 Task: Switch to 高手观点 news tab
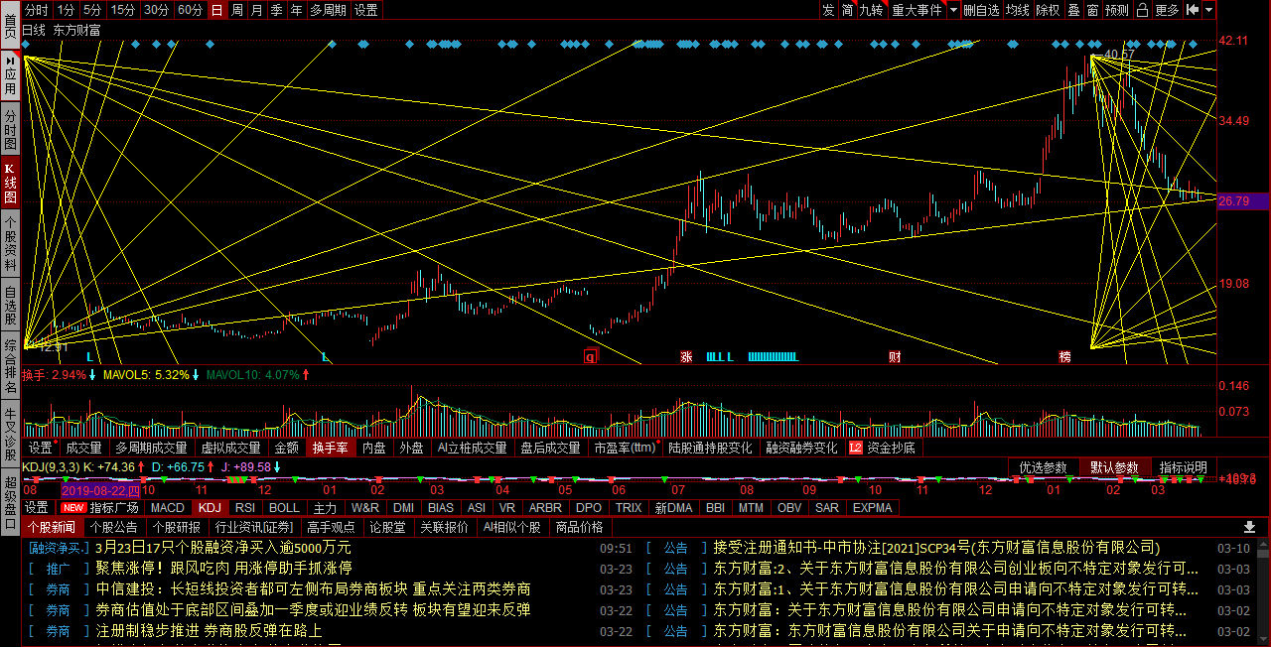point(331,527)
